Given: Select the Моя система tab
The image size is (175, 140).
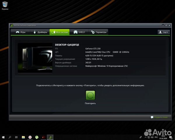Looking at the screenshot, I should tap(60, 32).
